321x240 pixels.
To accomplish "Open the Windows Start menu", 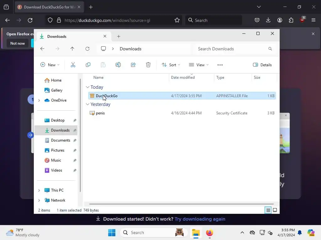I will tap(112, 232).
